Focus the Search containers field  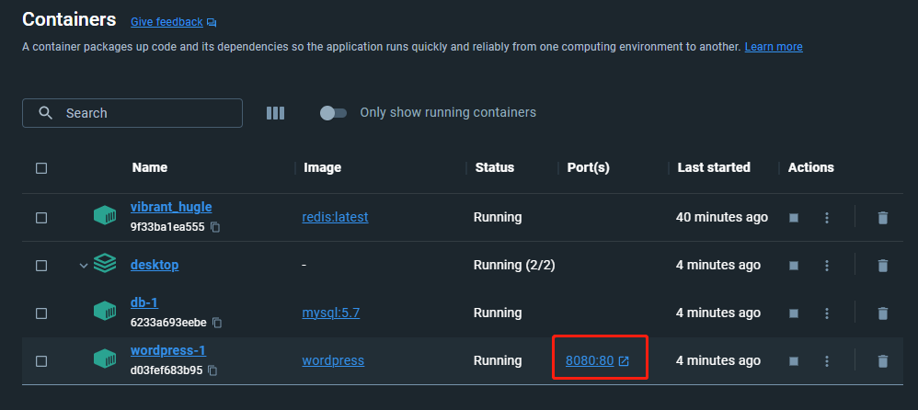click(132, 113)
